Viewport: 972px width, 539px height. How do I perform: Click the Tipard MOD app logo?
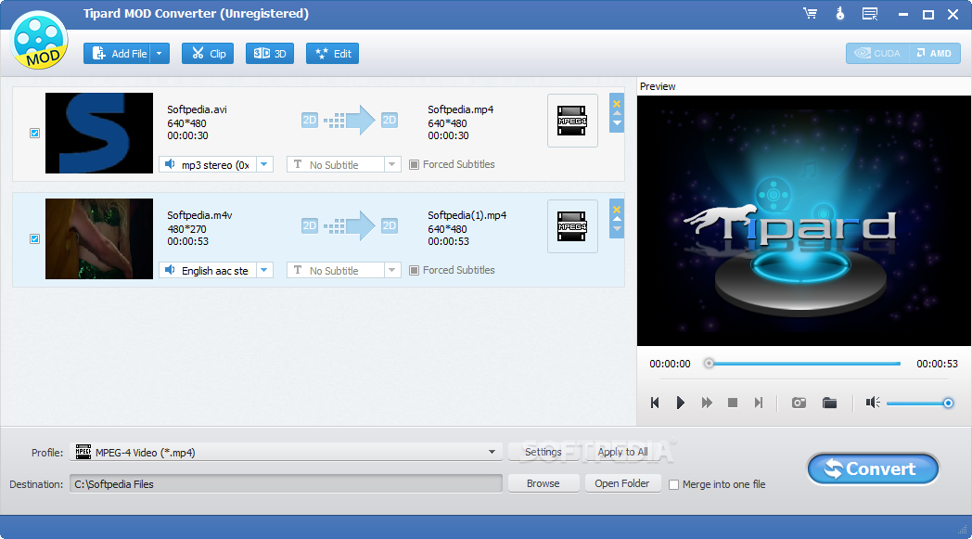coord(39,40)
